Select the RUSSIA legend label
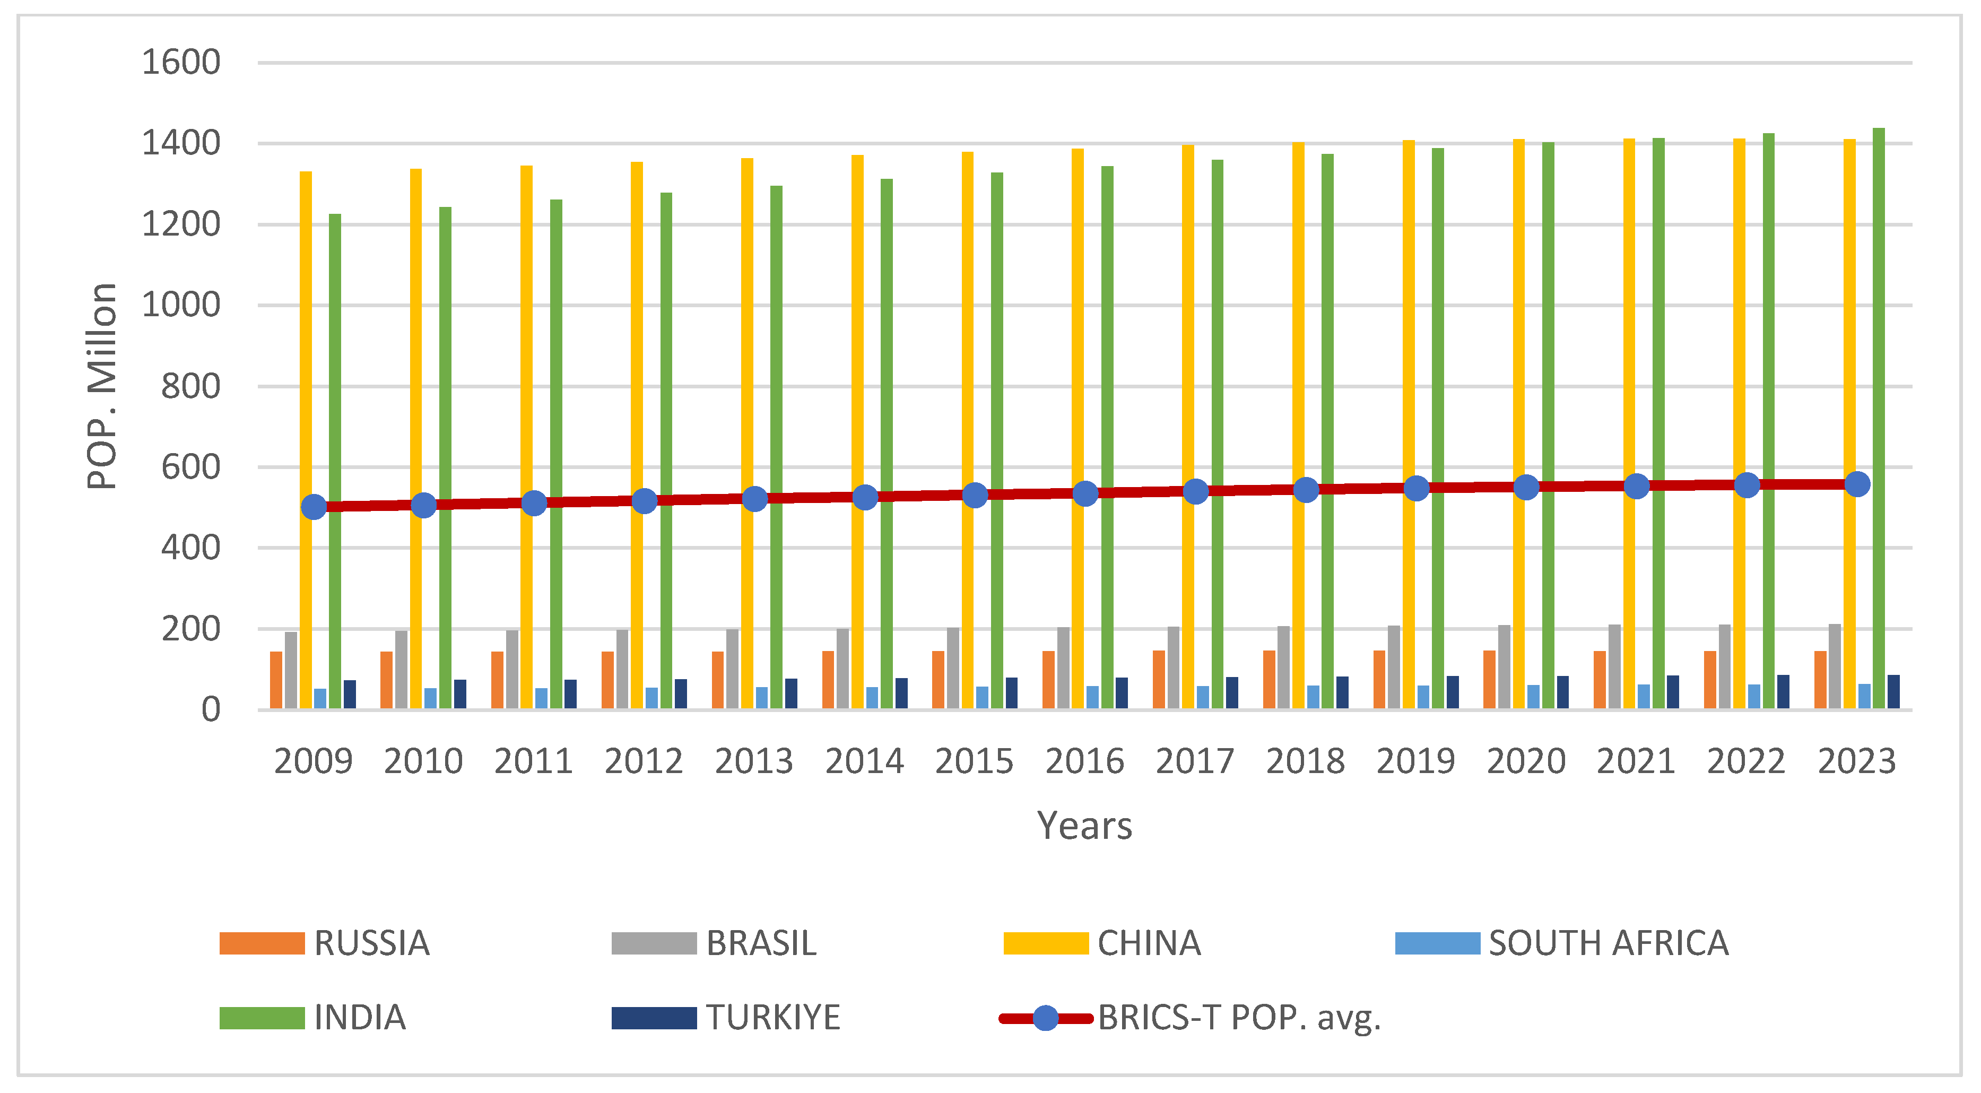 (x=371, y=943)
